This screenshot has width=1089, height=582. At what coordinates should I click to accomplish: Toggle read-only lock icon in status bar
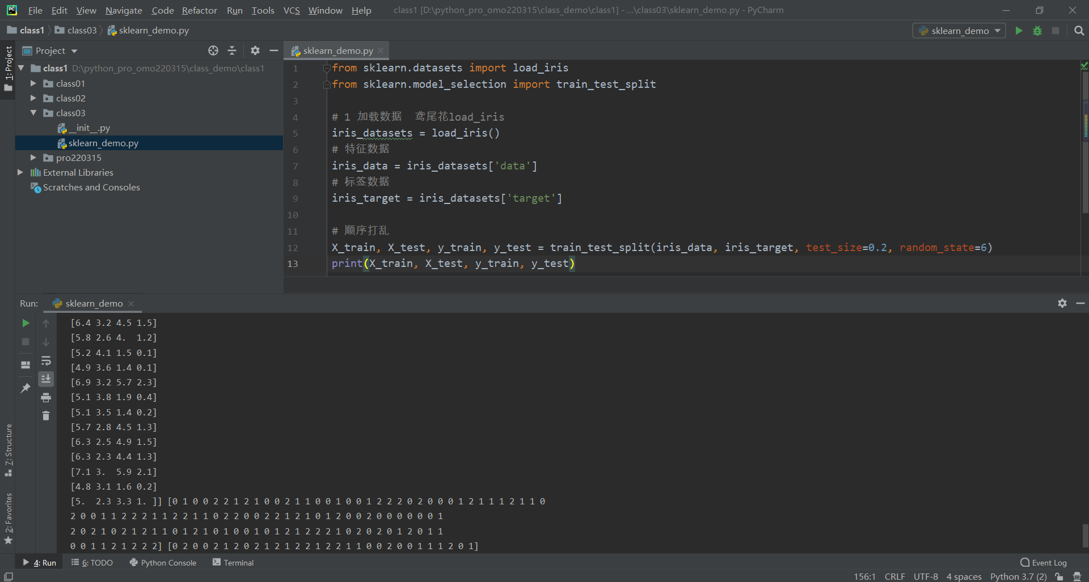coord(1059,576)
